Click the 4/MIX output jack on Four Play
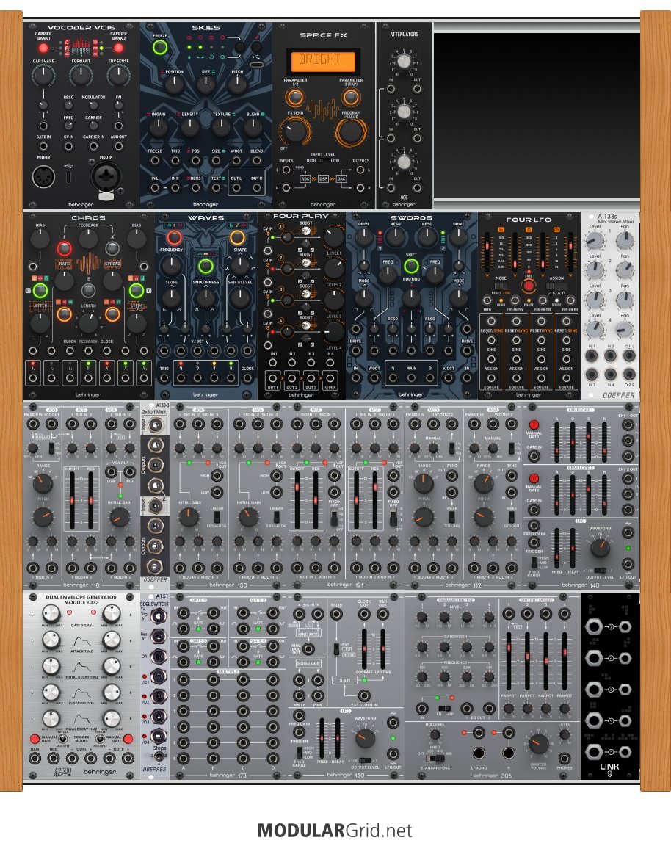671x846 pixels. click(x=330, y=377)
